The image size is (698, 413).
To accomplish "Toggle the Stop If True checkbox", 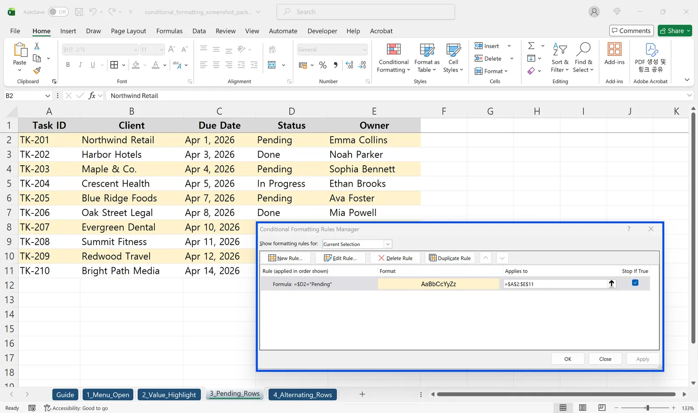I will [635, 283].
